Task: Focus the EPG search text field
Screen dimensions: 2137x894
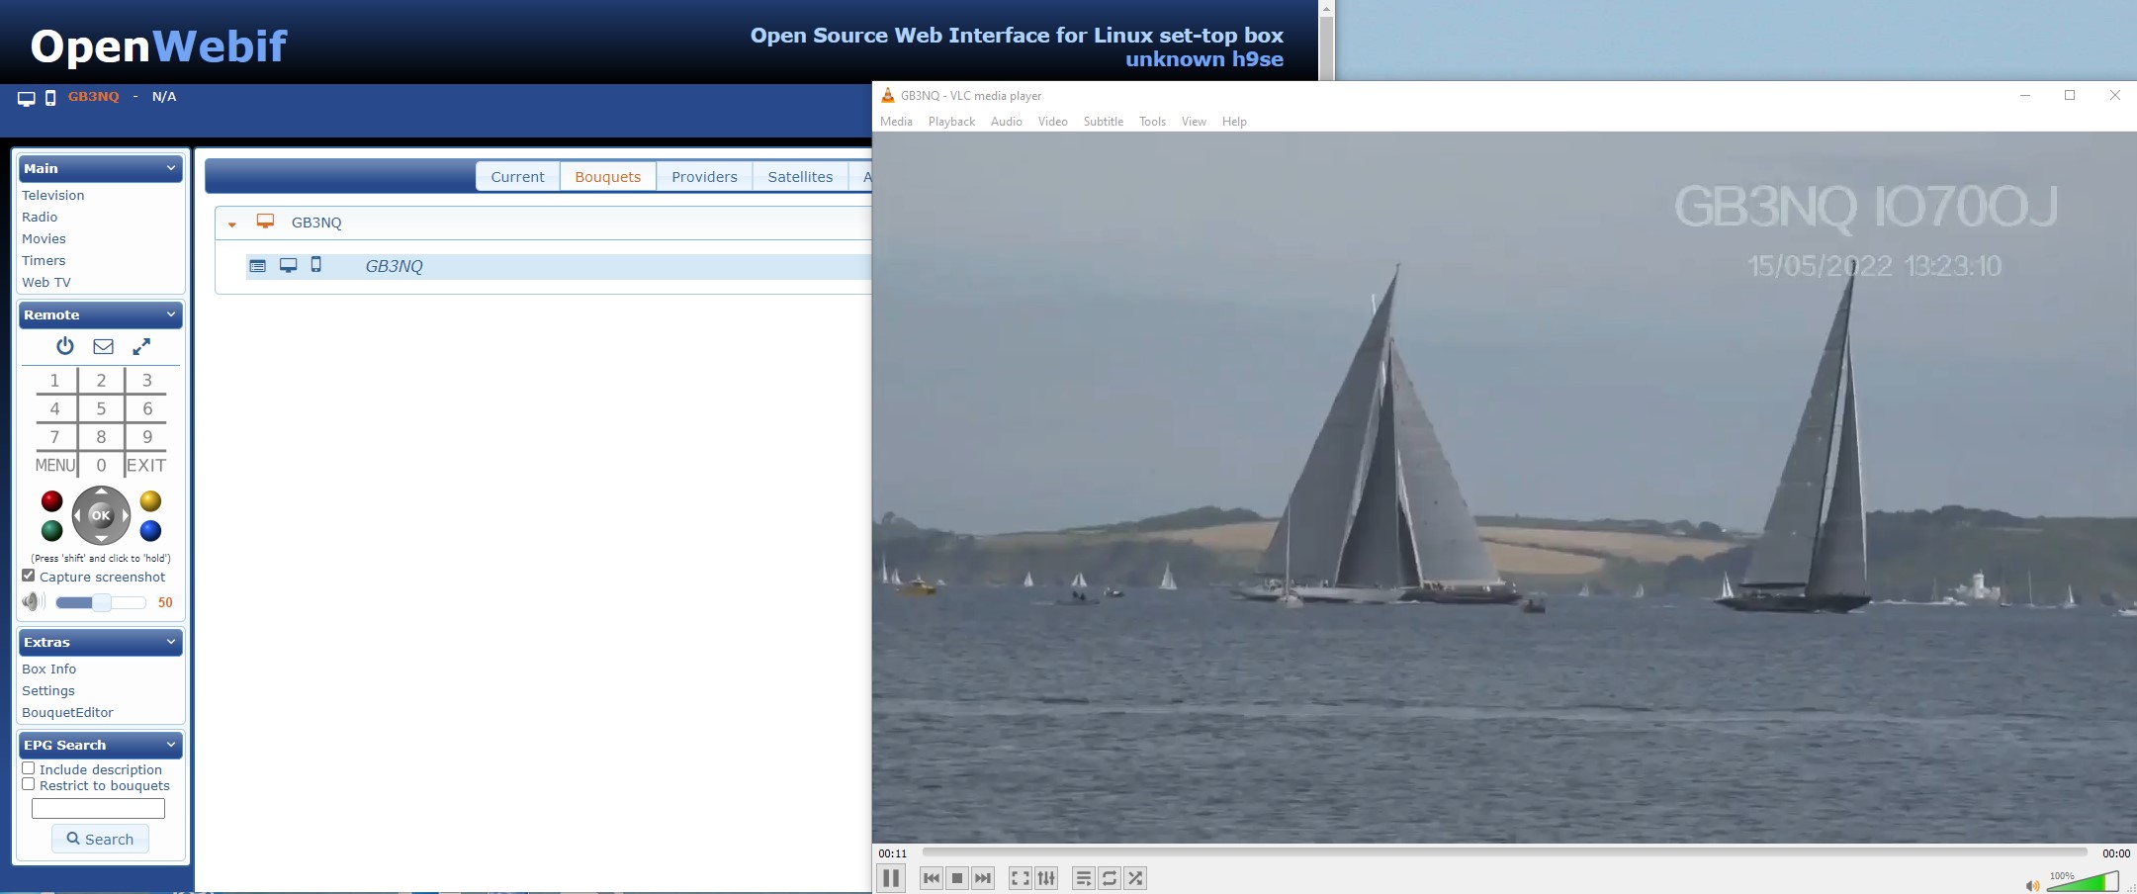Action: click(x=98, y=808)
